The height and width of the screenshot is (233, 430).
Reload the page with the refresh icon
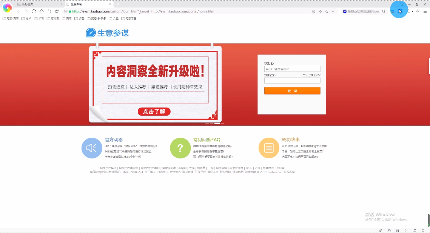pos(34,11)
